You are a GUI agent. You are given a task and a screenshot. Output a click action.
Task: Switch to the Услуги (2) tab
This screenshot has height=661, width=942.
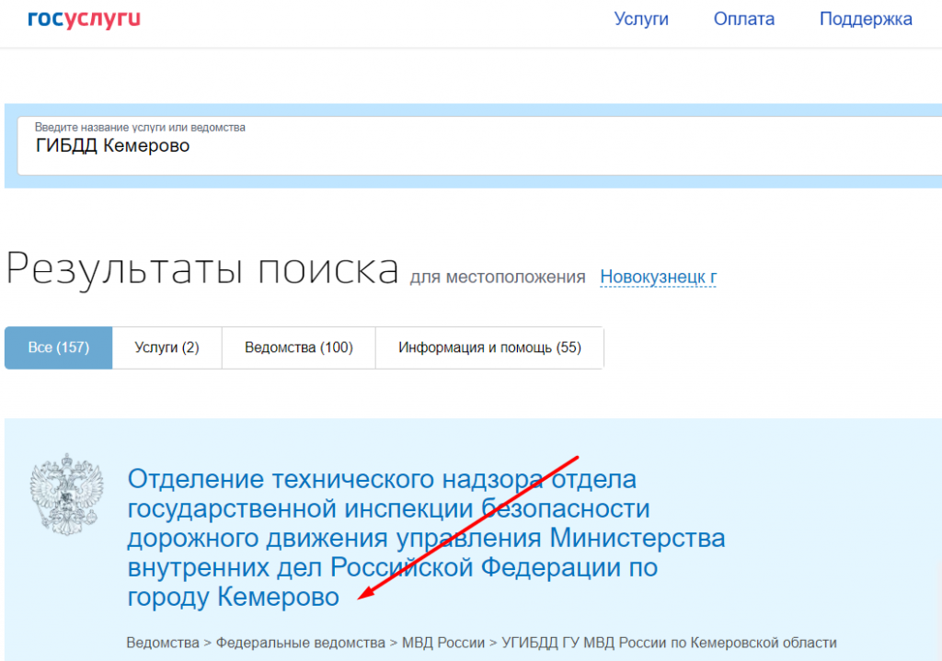167,348
